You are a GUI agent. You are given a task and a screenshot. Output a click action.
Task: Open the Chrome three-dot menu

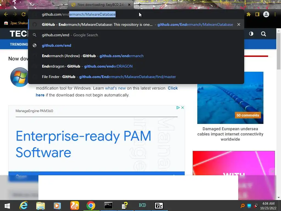[275, 14]
